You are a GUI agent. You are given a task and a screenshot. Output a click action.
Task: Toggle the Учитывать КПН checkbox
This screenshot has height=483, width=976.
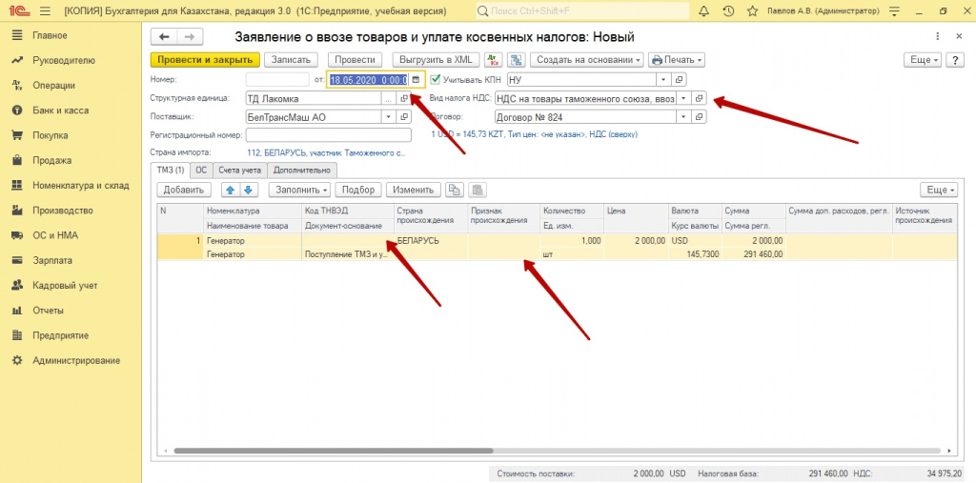436,80
